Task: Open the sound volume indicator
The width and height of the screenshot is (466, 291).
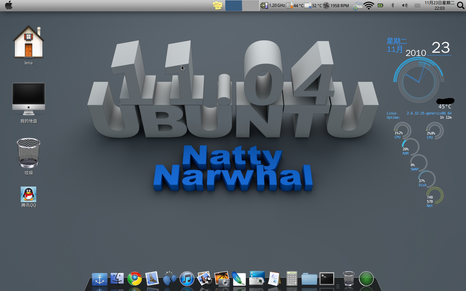Action: [x=405, y=5]
